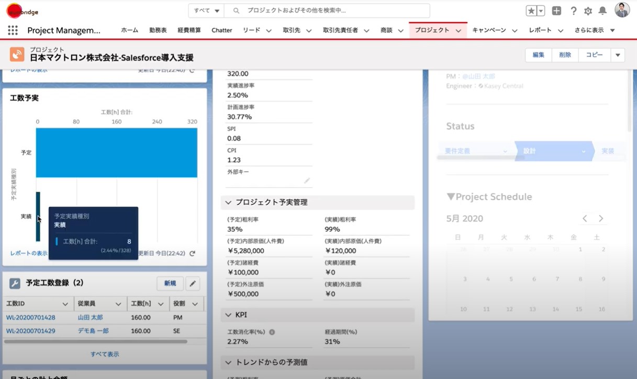
Task: Open the 従業員 column menu chevron
Action: click(118, 304)
